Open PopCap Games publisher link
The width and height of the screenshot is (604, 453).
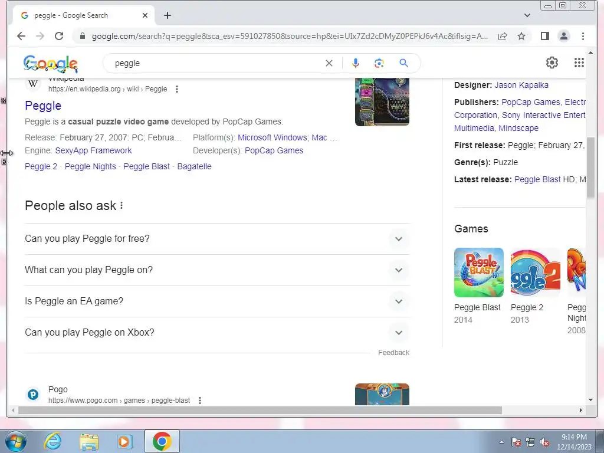531,102
